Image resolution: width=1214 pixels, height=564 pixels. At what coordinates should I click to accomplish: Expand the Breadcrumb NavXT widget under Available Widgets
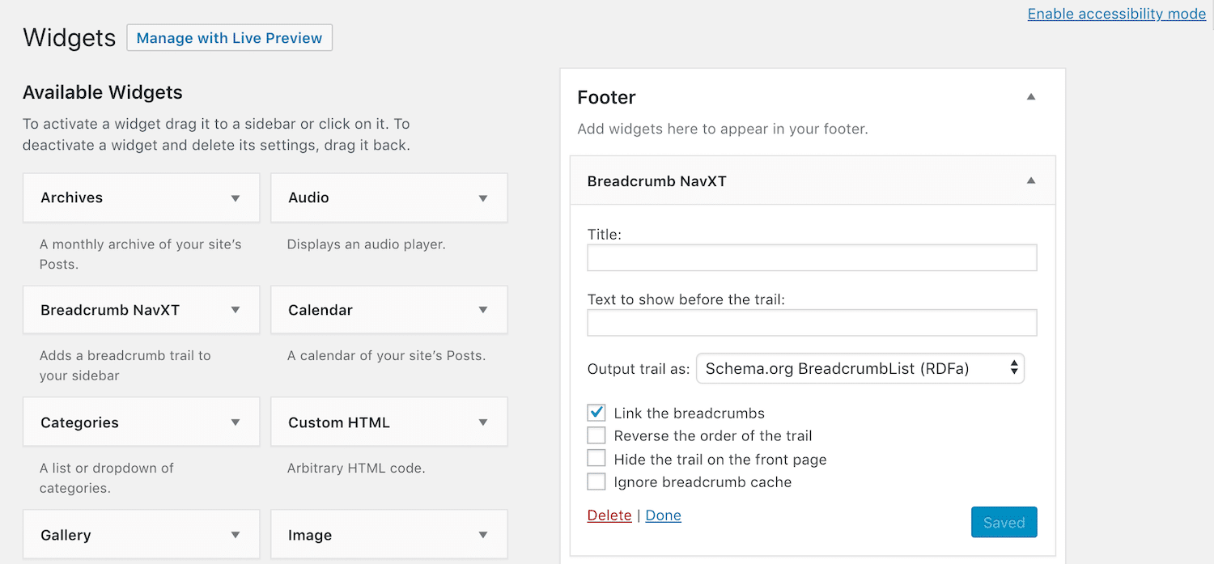(235, 310)
